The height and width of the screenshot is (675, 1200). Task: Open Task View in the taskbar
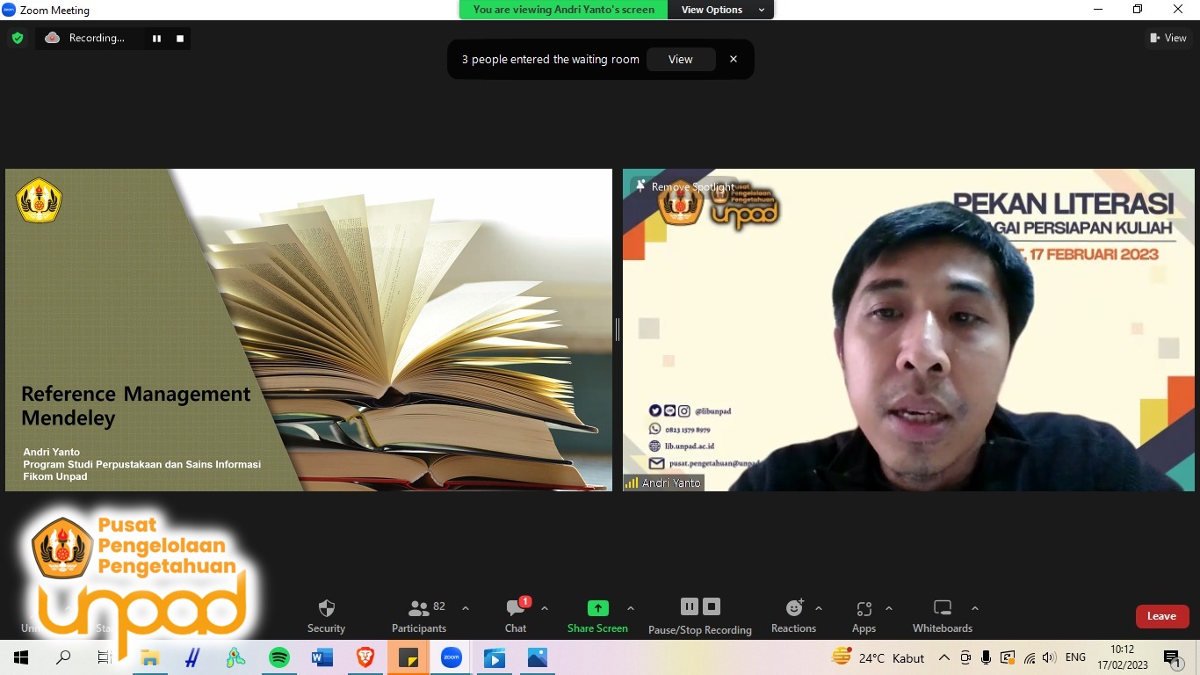(x=105, y=657)
